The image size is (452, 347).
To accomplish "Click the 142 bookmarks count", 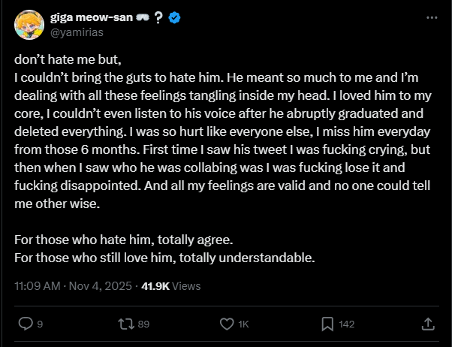I will point(347,324).
